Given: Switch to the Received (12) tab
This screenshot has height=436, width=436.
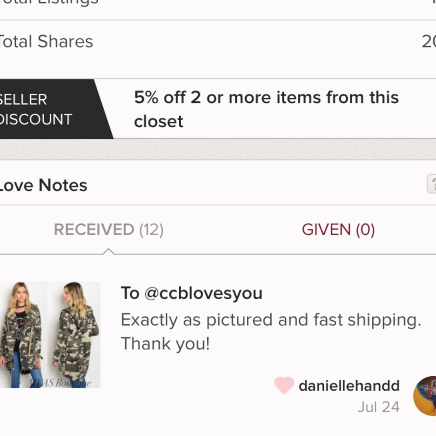Looking at the screenshot, I should [x=109, y=230].
